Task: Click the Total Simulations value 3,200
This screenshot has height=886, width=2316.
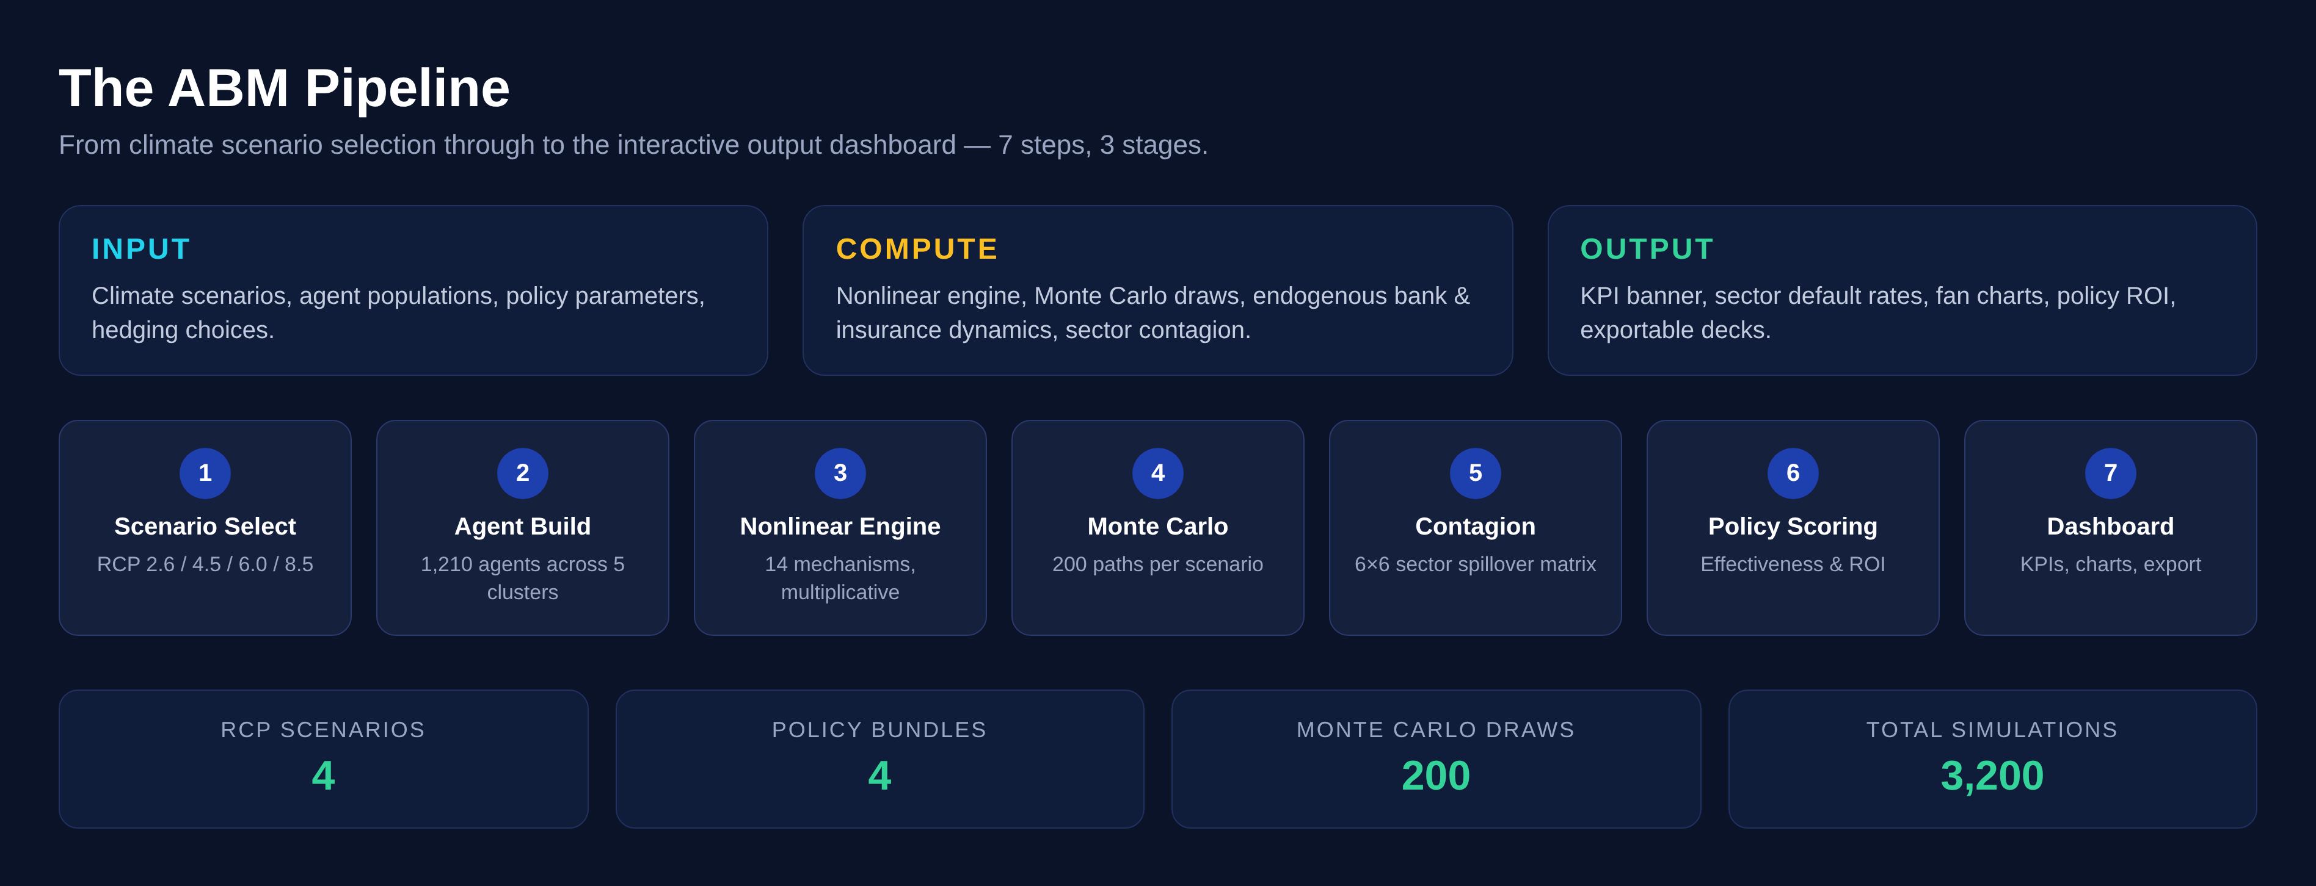Action: [x=1992, y=776]
